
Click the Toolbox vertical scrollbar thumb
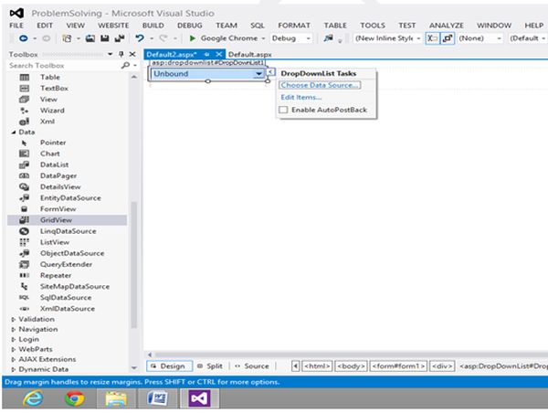[x=133, y=265]
